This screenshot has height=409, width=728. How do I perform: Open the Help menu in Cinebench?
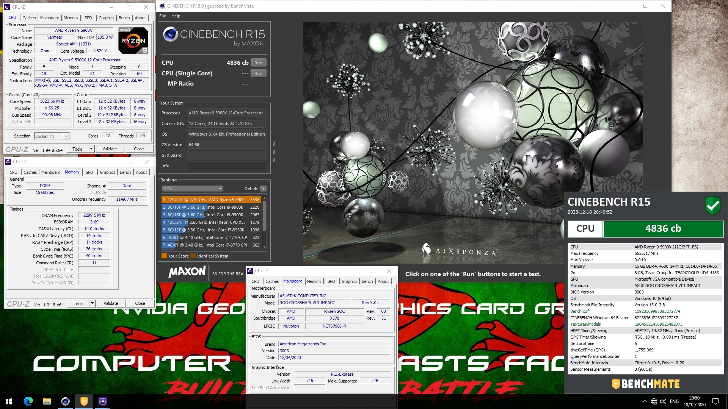click(176, 16)
